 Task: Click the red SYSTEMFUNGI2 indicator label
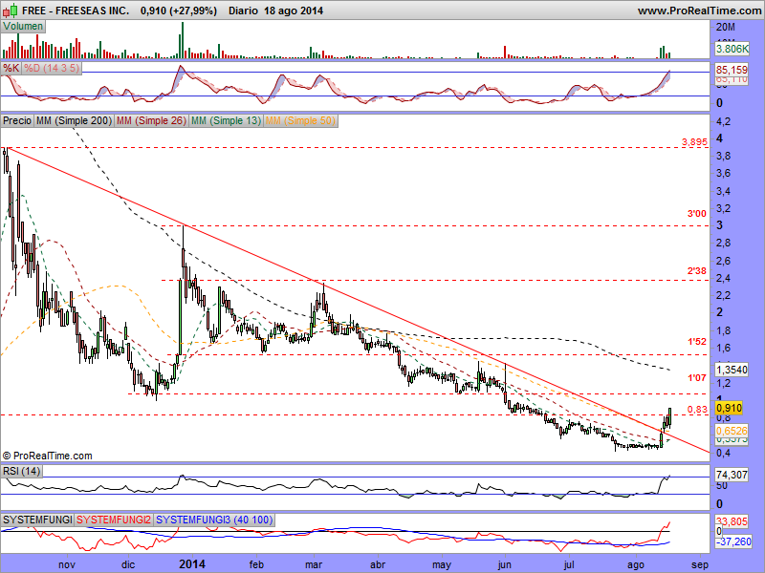[114, 520]
